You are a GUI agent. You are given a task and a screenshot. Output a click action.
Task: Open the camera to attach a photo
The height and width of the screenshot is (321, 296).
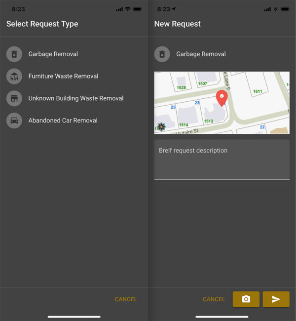pos(246,299)
